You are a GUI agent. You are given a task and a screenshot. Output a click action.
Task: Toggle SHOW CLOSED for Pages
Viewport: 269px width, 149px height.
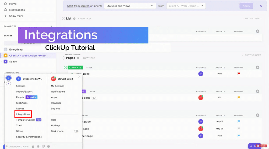(252, 55)
